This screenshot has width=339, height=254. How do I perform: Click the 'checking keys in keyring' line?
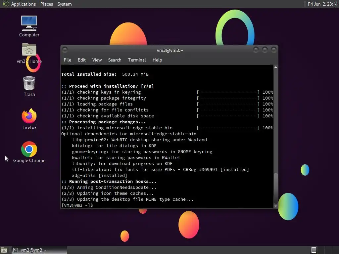coord(167,92)
